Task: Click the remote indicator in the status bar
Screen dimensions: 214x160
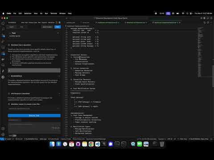Action: click(x=2, y=139)
